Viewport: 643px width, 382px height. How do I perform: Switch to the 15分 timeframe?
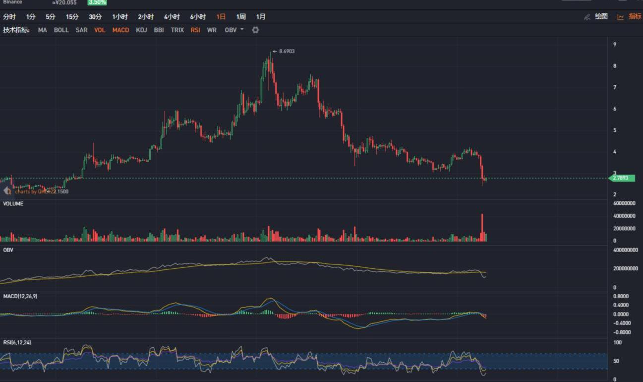coord(72,17)
